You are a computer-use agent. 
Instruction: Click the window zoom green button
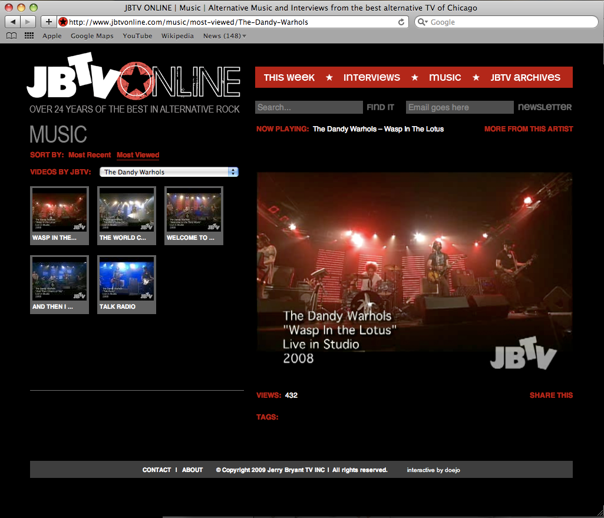[34, 7]
